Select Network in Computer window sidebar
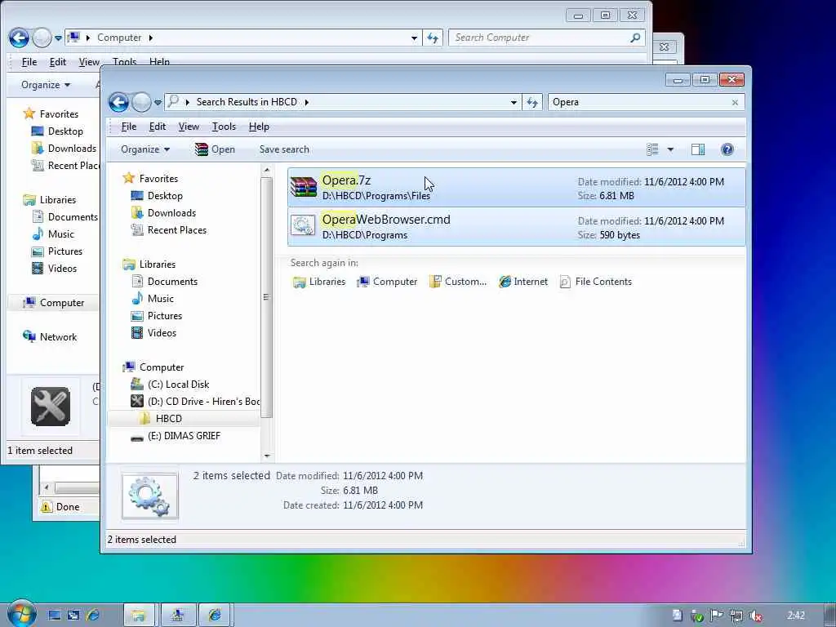The height and width of the screenshot is (627, 836). pyautogui.click(x=50, y=337)
